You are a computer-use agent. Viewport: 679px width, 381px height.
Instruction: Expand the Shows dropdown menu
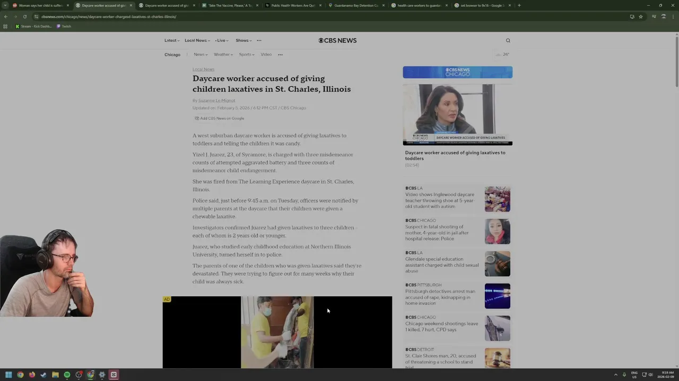243,40
